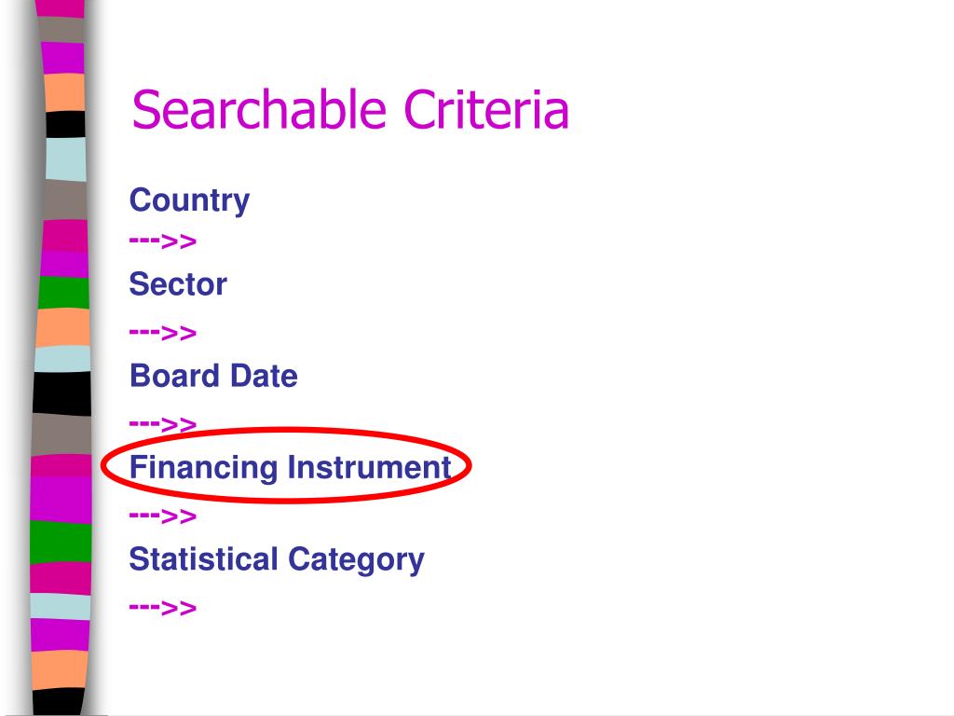Select the circled Financing Instrument heading
Image resolution: width=954 pixels, height=716 pixels.
291,468
